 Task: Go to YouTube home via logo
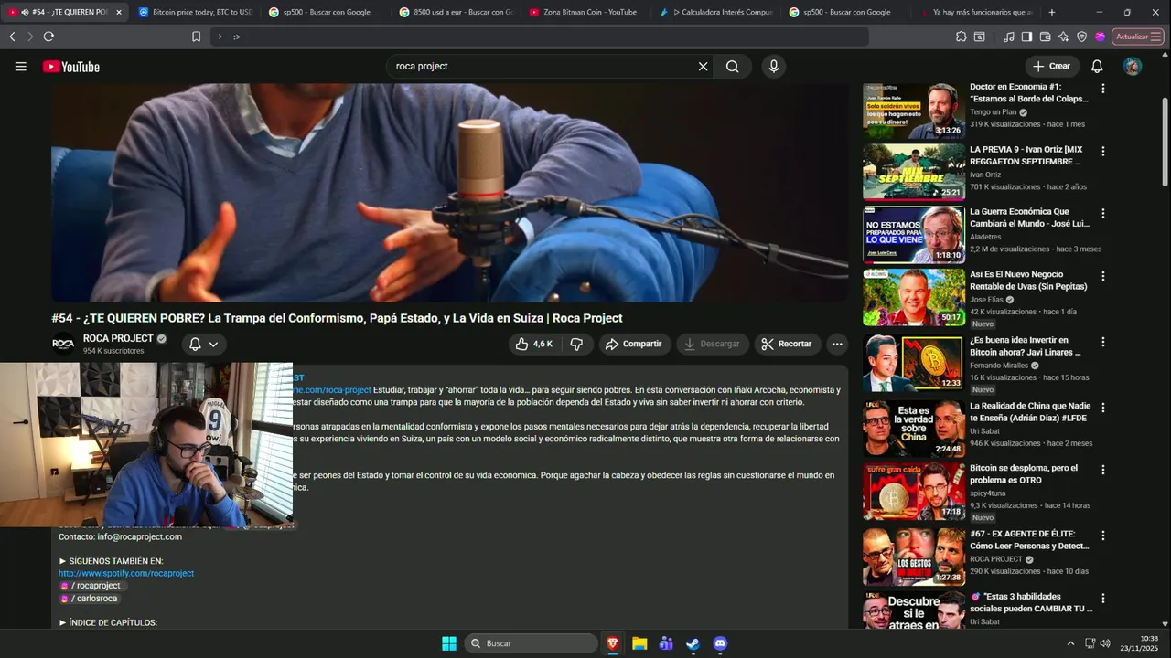tap(71, 67)
